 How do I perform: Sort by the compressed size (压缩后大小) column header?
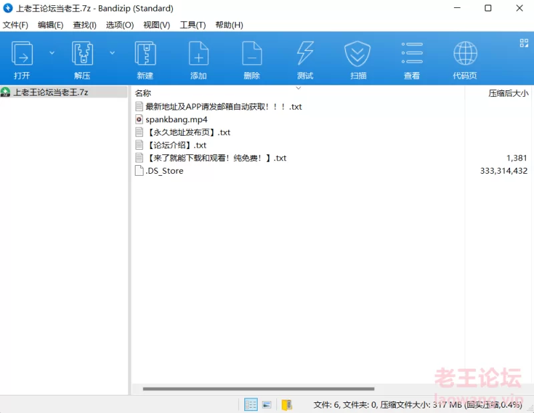(508, 93)
